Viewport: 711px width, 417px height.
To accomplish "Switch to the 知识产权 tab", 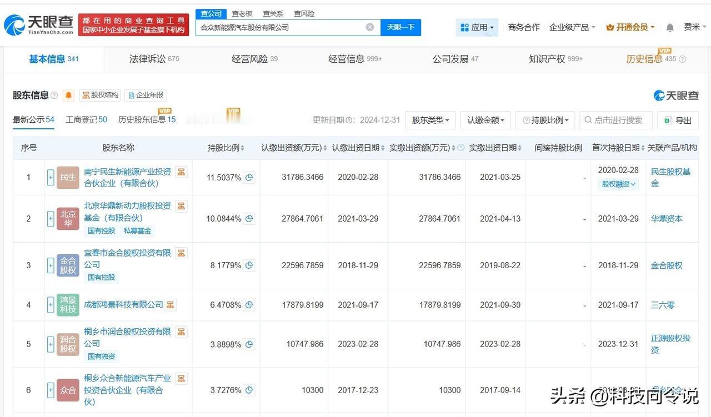I will point(555,59).
